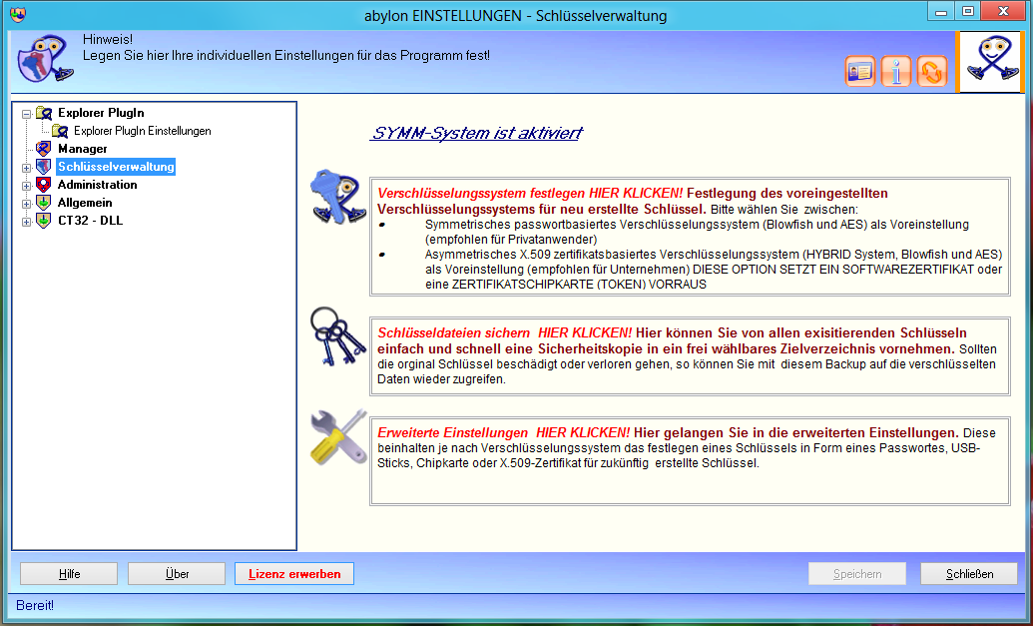The image size is (1033, 626).
Task: Select Schlüsselverwaltung in the tree
Action: [x=116, y=167]
